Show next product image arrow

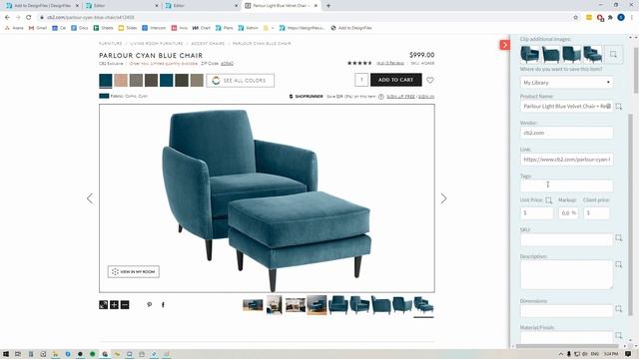coord(443,198)
